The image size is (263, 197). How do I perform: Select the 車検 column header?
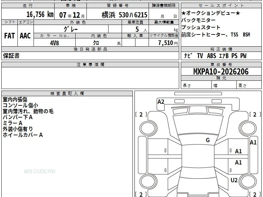(x=71, y=6)
